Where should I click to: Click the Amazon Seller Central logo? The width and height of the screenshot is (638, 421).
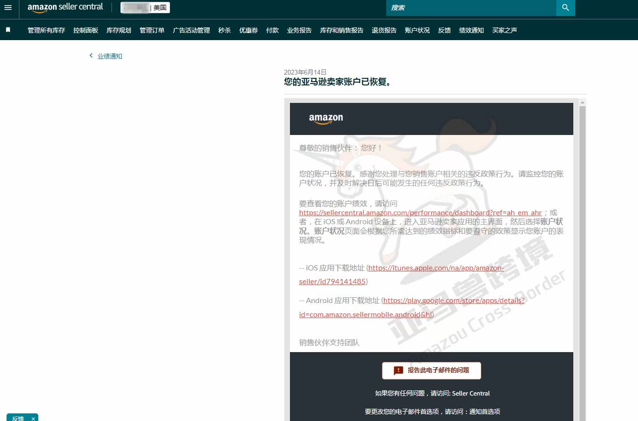pos(65,8)
